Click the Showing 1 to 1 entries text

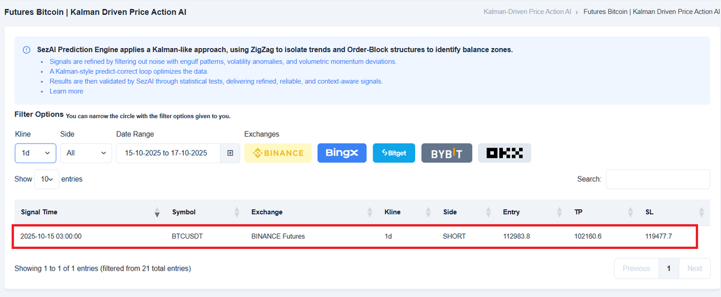[x=102, y=268]
